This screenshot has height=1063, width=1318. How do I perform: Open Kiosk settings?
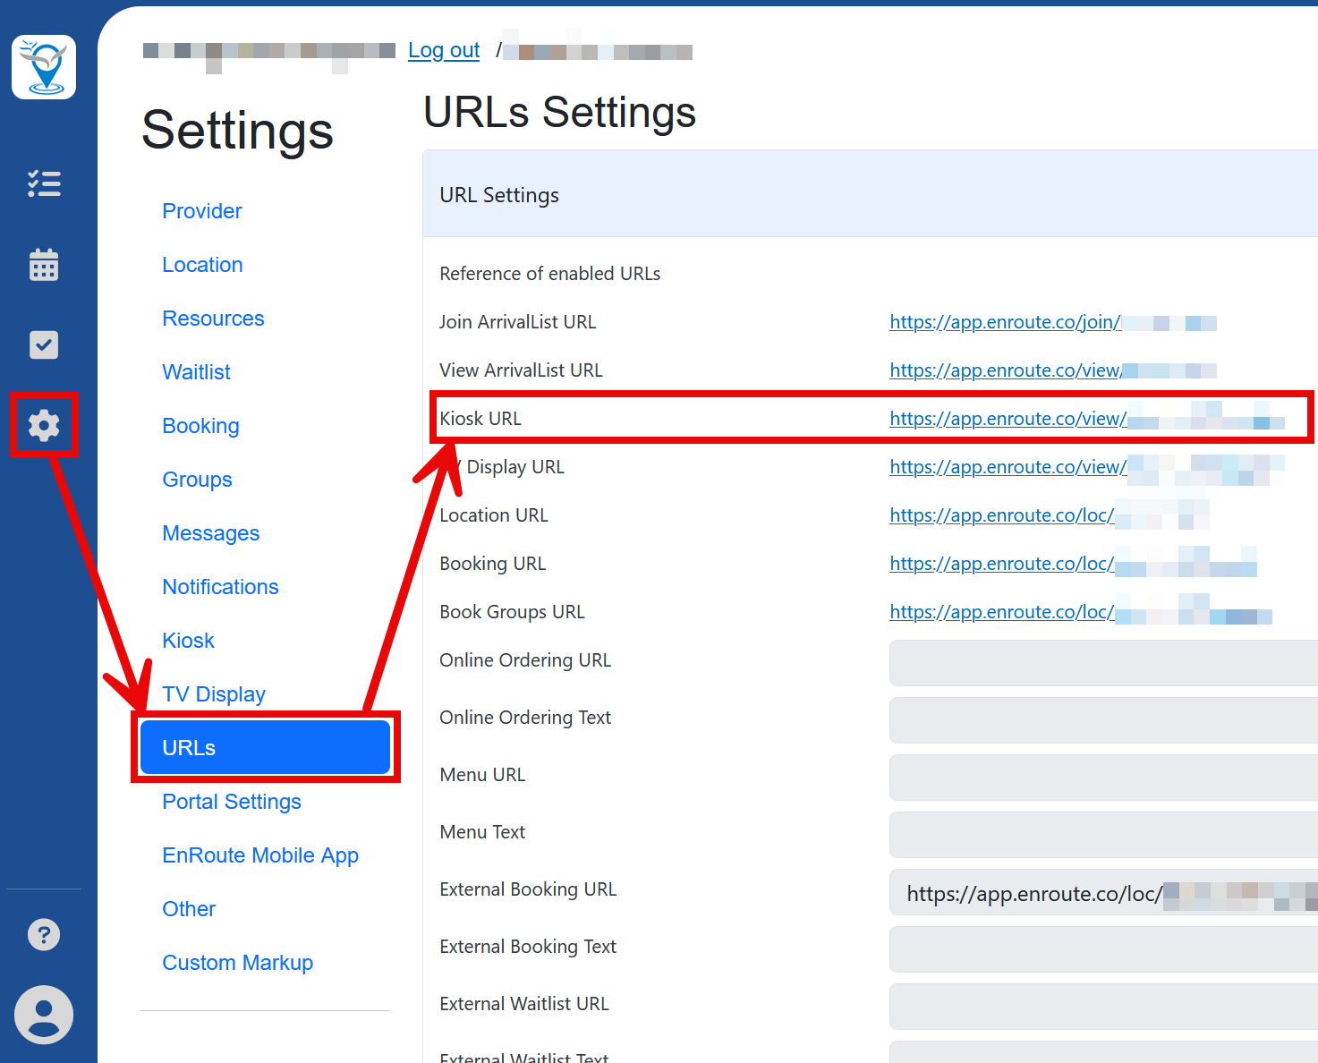point(188,641)
